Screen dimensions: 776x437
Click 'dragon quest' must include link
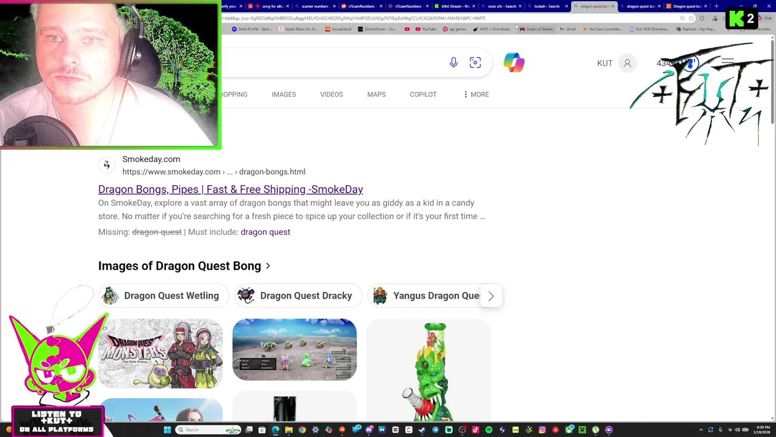266,232
